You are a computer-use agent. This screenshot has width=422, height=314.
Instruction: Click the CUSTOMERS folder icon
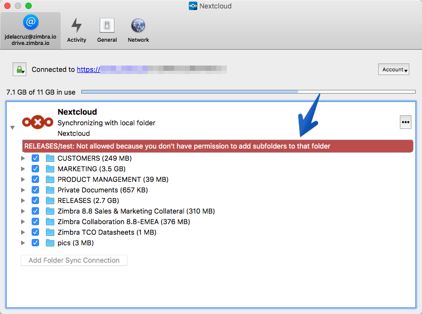pos(50,158)
